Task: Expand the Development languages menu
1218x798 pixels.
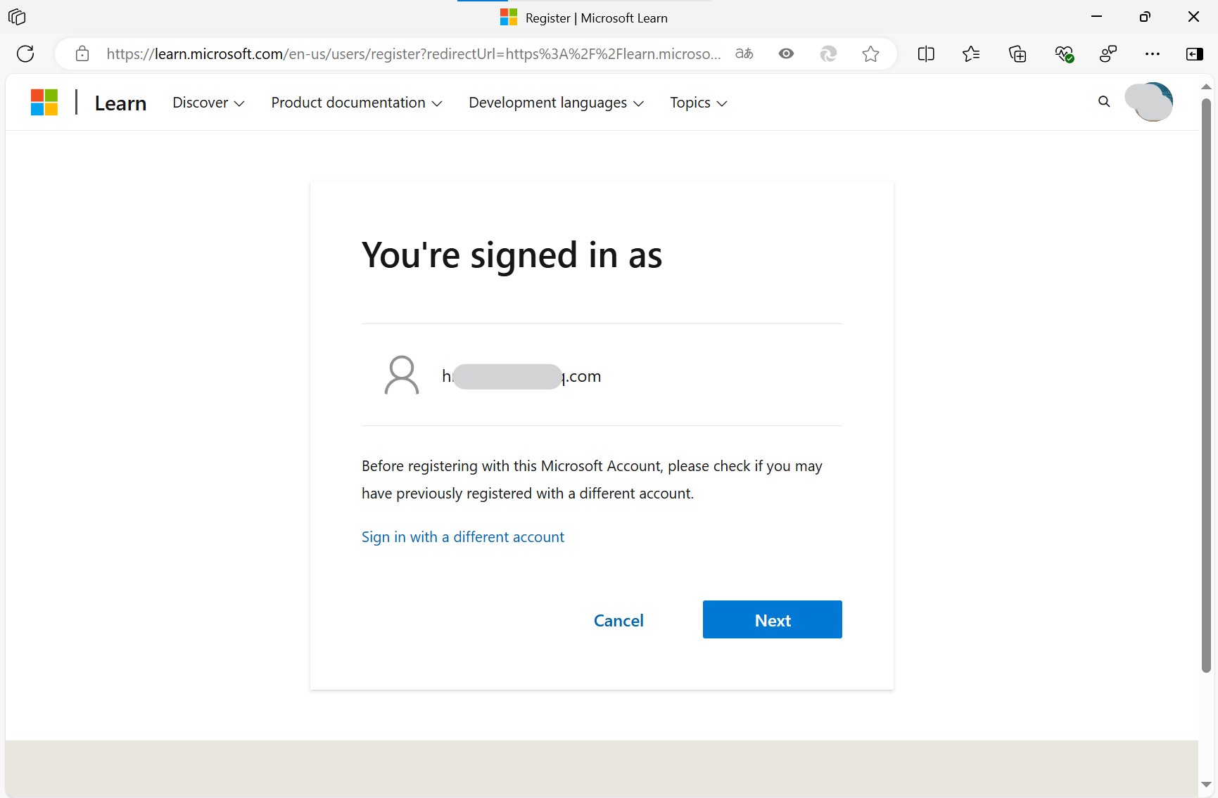Action: [556, 103]
